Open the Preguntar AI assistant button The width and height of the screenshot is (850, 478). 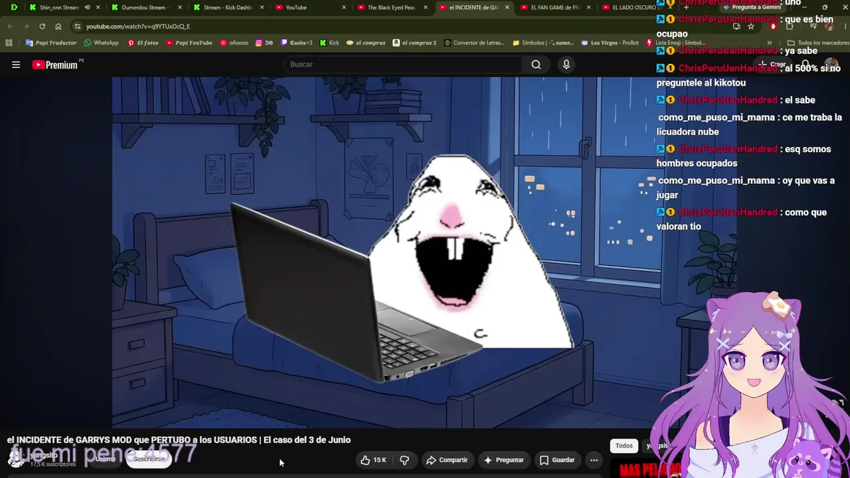[x=503, y=460]
